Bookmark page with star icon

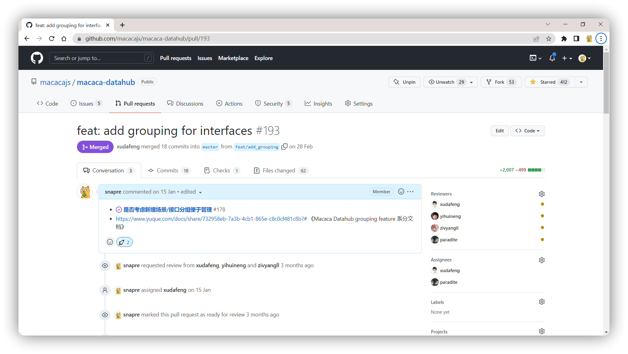(x=549, y=38)
